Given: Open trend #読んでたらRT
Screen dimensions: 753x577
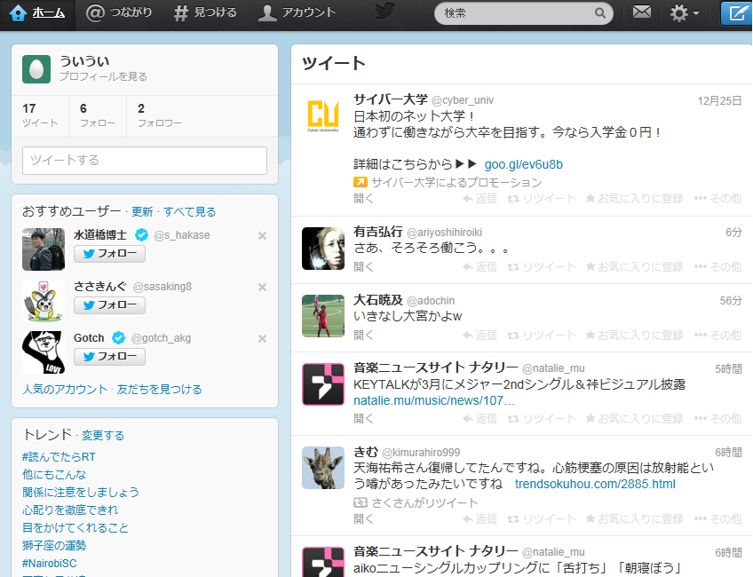Looking at the screenshot, I should coord(59,457).
